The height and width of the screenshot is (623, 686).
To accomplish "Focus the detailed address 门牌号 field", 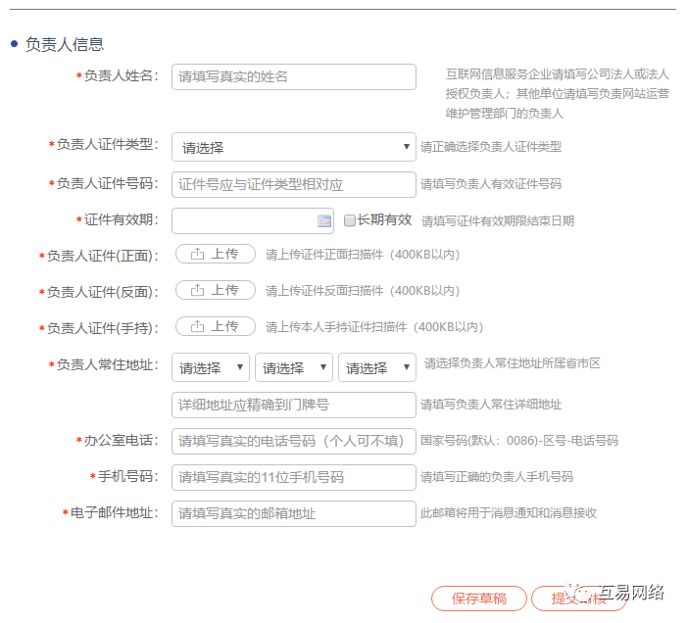I will coord(294,405).
